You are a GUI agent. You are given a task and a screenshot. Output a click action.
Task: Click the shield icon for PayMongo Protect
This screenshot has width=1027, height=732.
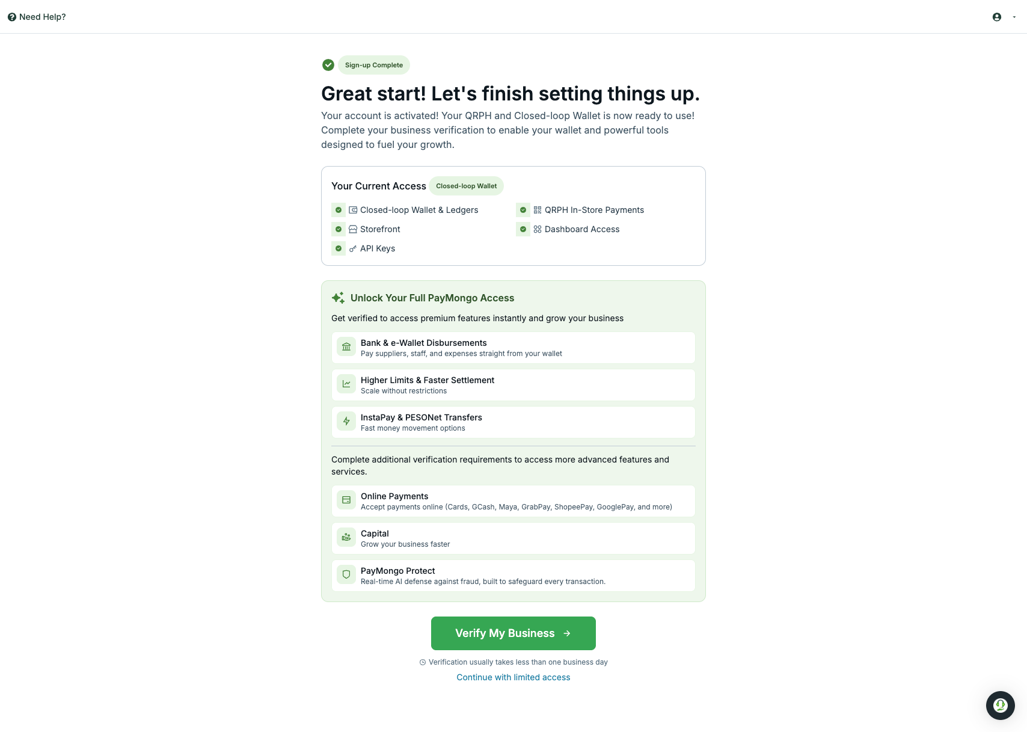[346, 574]
